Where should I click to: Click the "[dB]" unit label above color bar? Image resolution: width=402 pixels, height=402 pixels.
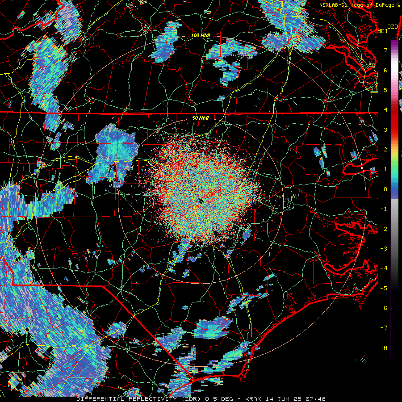pos(381,31)
